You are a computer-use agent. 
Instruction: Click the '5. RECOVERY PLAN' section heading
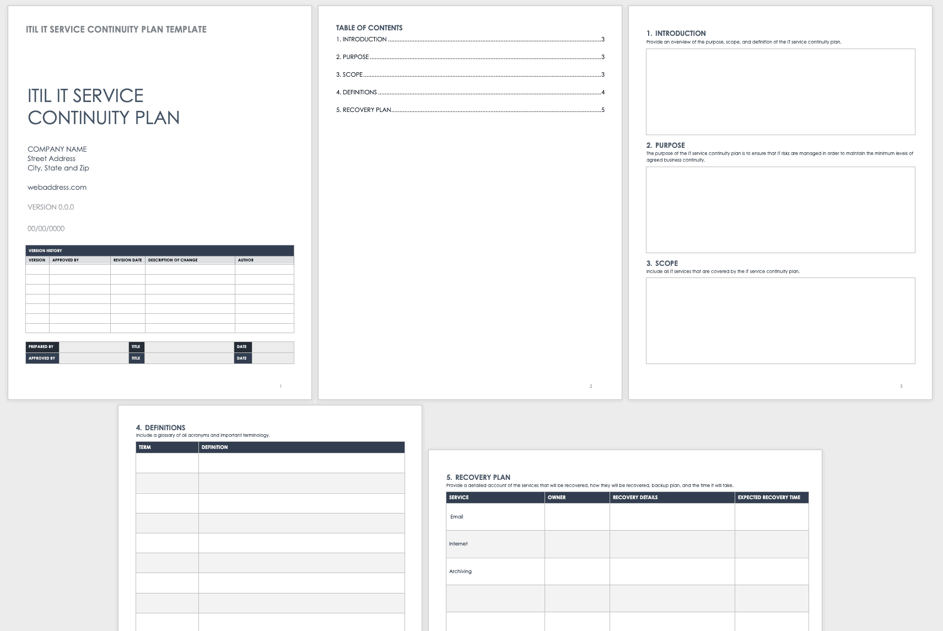478,477
